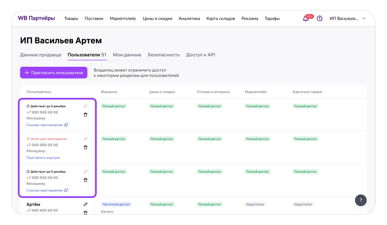Delete the first invited manager via trash icon
Viewport: 387px width, 225px height.
[86, 115]
